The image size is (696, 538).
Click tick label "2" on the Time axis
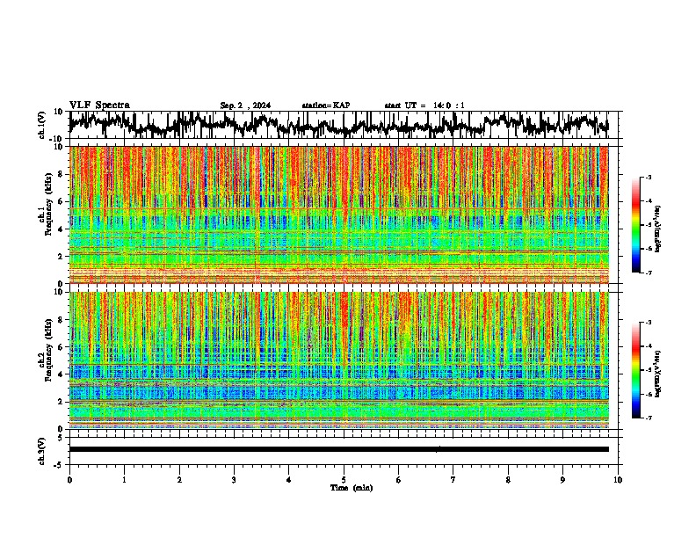pyautogui.click(x=179, y=480)
